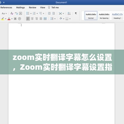The width and height of the screenshot is (124, 124).
Task: Expand the multilevel list dropdown arrow
Action: click(x=43, y=13)
